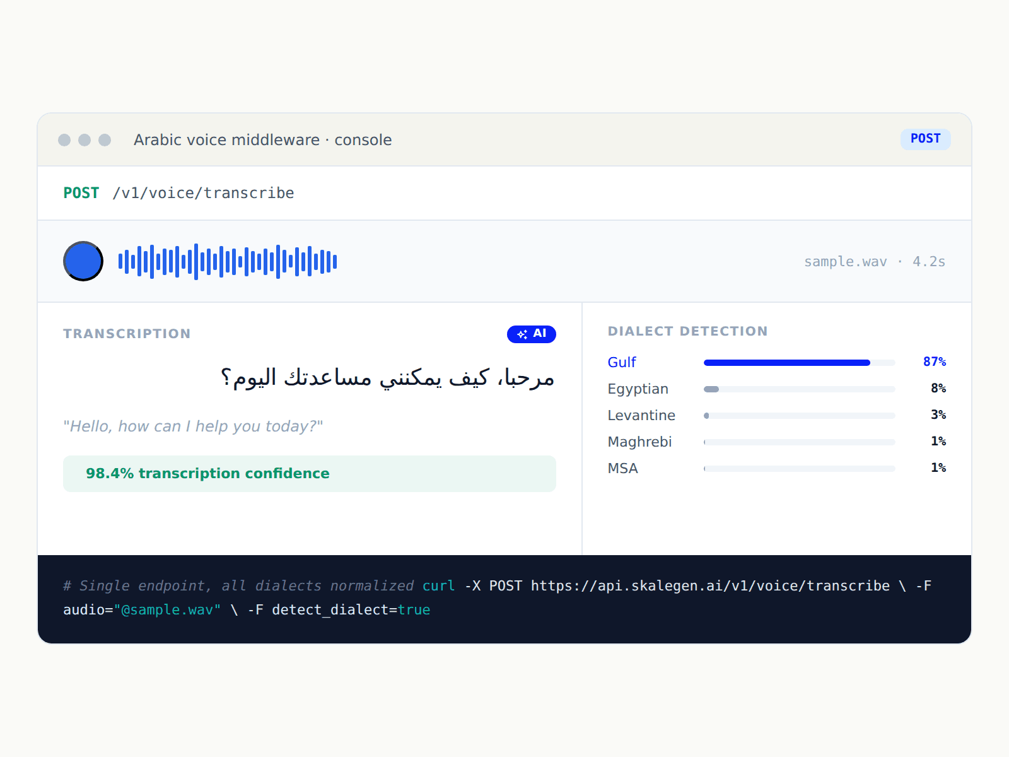Click the MSA dialect label
The image size is (1009, 757).
pos(622,468)
